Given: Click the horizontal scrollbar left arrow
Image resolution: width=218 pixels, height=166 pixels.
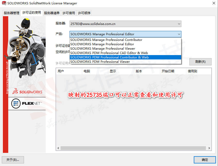Looking at the screenshot, I should point(58,148).
